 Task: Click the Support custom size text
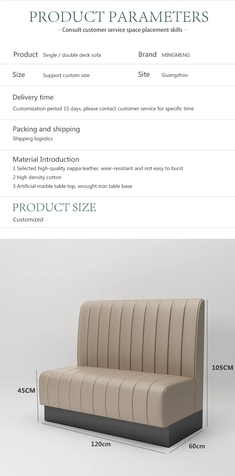pyautogui.click(x=66, y=75)
